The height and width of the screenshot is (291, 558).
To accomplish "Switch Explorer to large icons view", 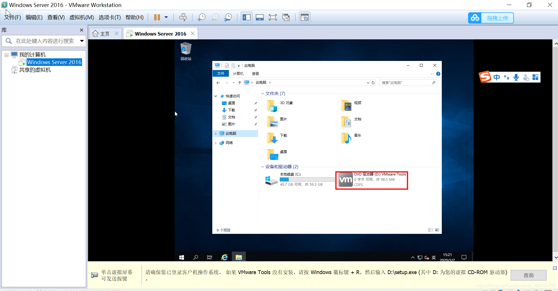I will [437, 230].
